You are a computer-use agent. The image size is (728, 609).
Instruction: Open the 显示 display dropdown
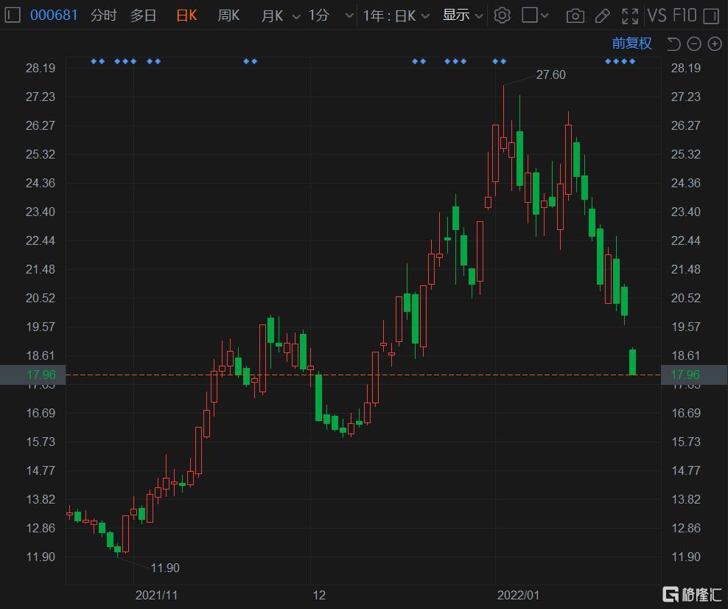463,15
